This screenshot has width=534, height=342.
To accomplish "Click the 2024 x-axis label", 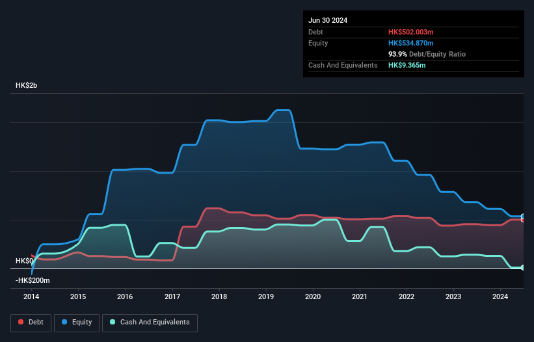I will tap(500, 296).
